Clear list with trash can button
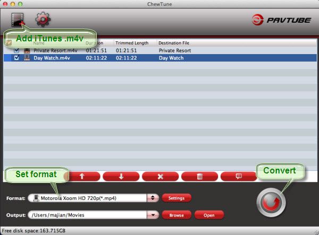This screenshot has height=235, width=319. point(199,176)
